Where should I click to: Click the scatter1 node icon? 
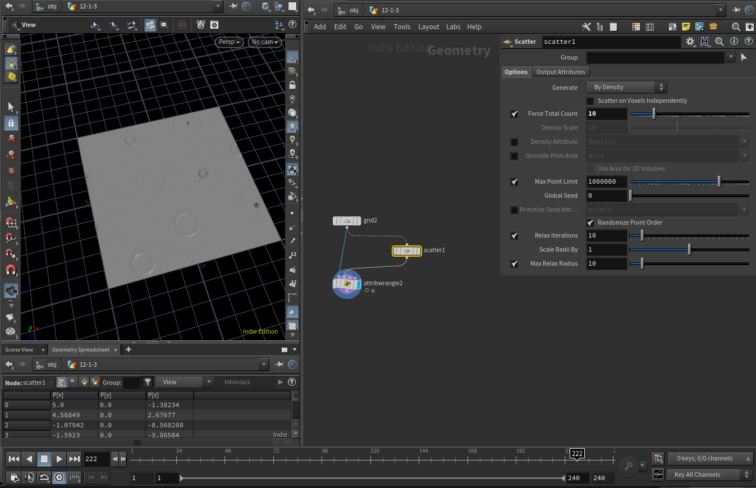406,250
